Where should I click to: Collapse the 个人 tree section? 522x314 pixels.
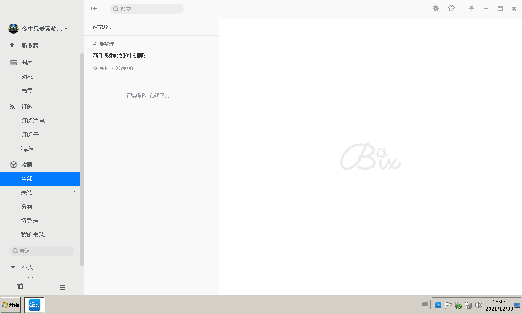tap(13, 267)
